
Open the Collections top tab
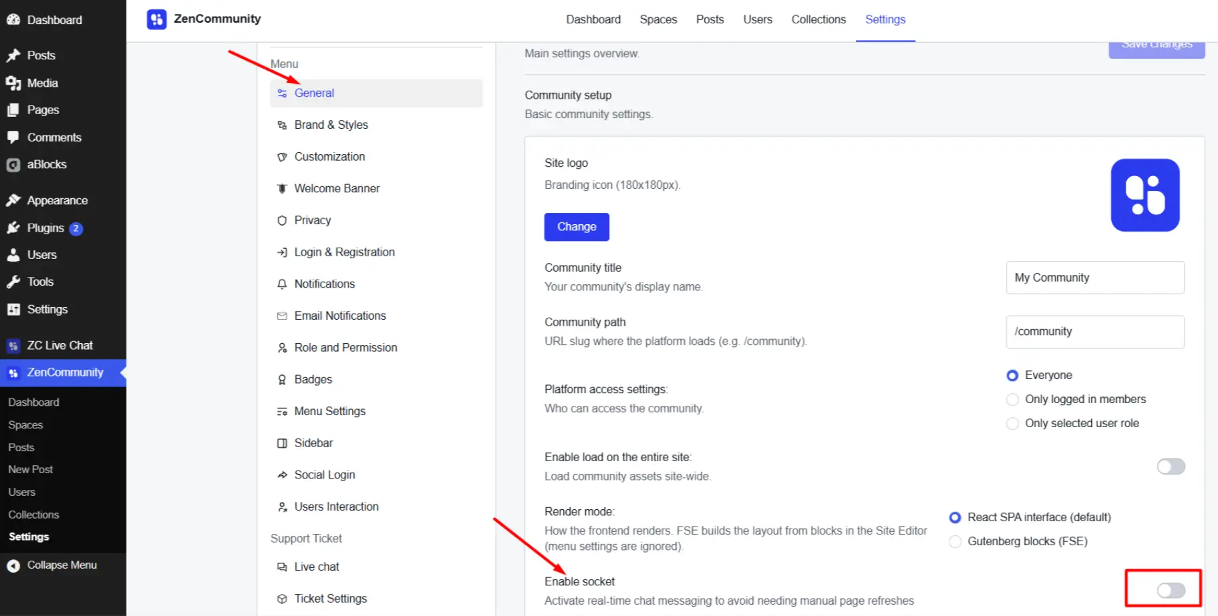[x=818, y=19]
